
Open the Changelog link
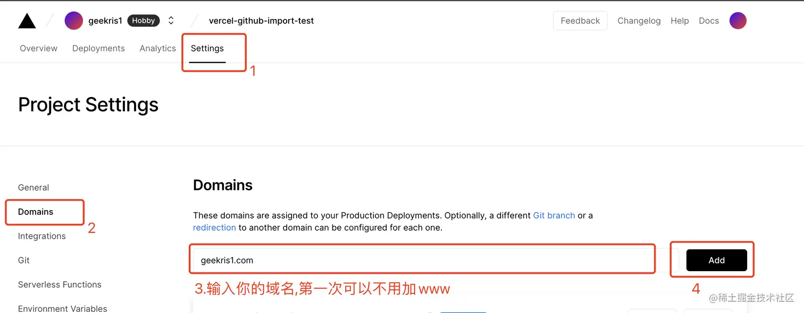(x=639, y=21)
